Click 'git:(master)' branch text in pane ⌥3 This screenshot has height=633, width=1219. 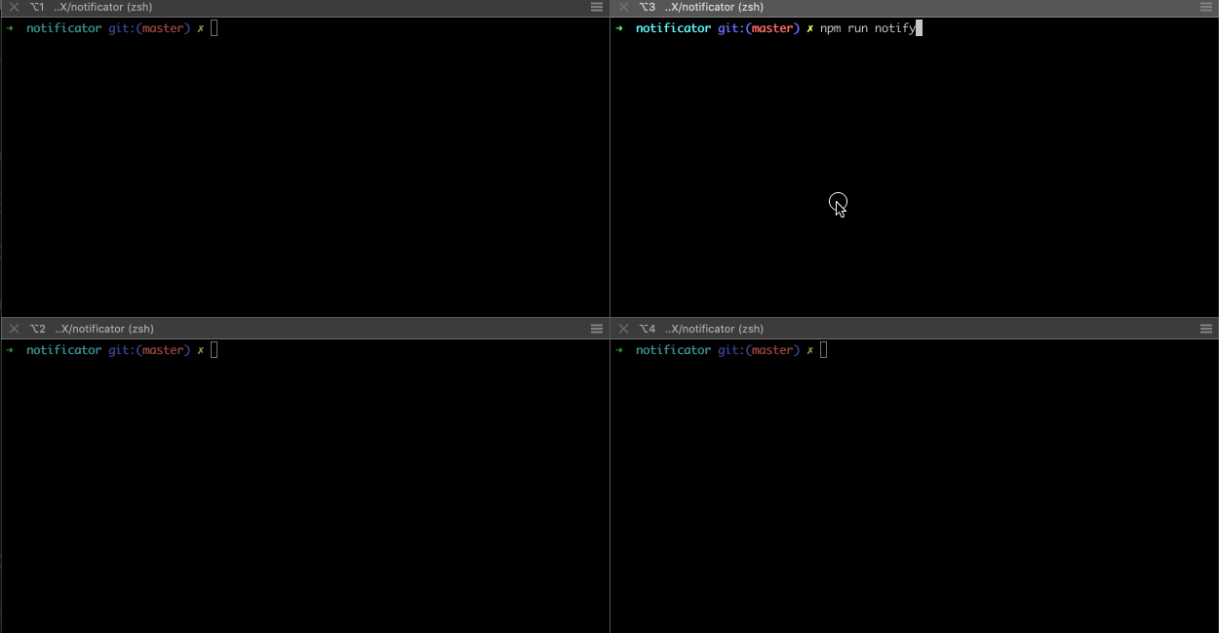pyautogui.click(x=759, y=28)
